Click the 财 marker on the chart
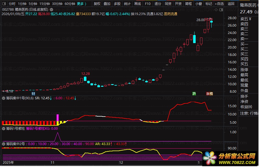This screenshot has width=260, height=167. pyautogui.click(x=33, y=94)
